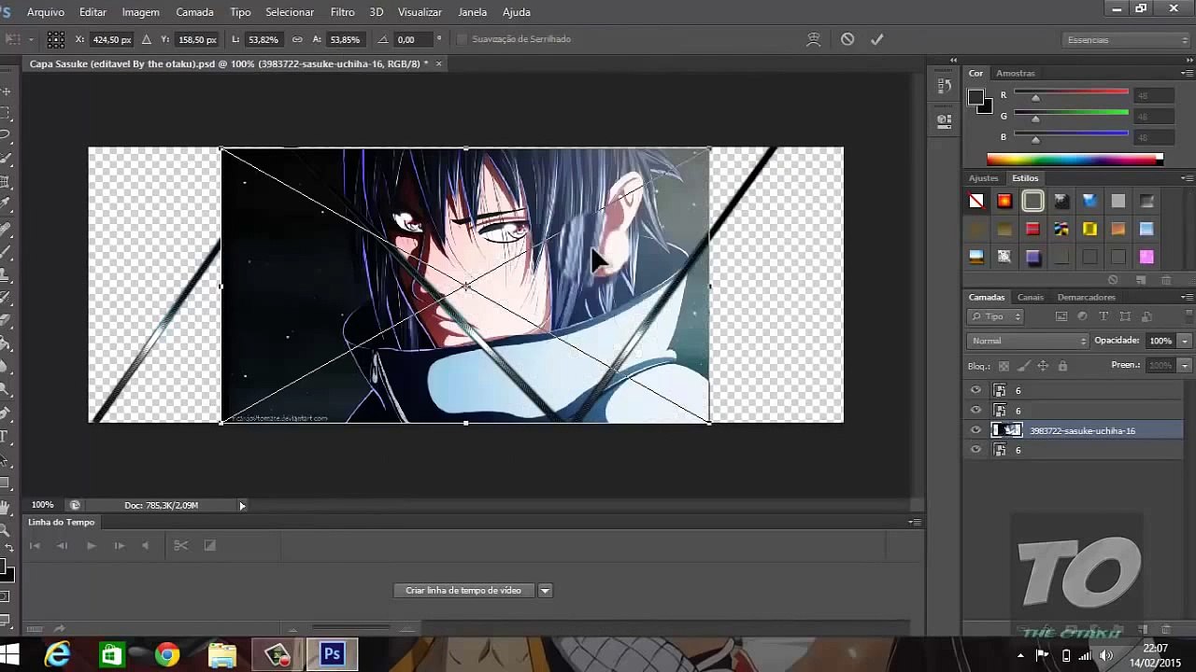
Task: Filter layers by shape icon
Action: point(1125,316)
